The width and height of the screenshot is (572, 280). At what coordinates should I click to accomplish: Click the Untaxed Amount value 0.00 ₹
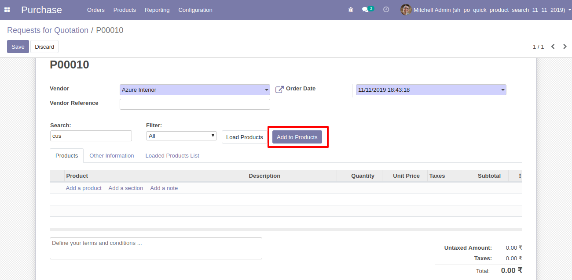click(x=514, y=248)
